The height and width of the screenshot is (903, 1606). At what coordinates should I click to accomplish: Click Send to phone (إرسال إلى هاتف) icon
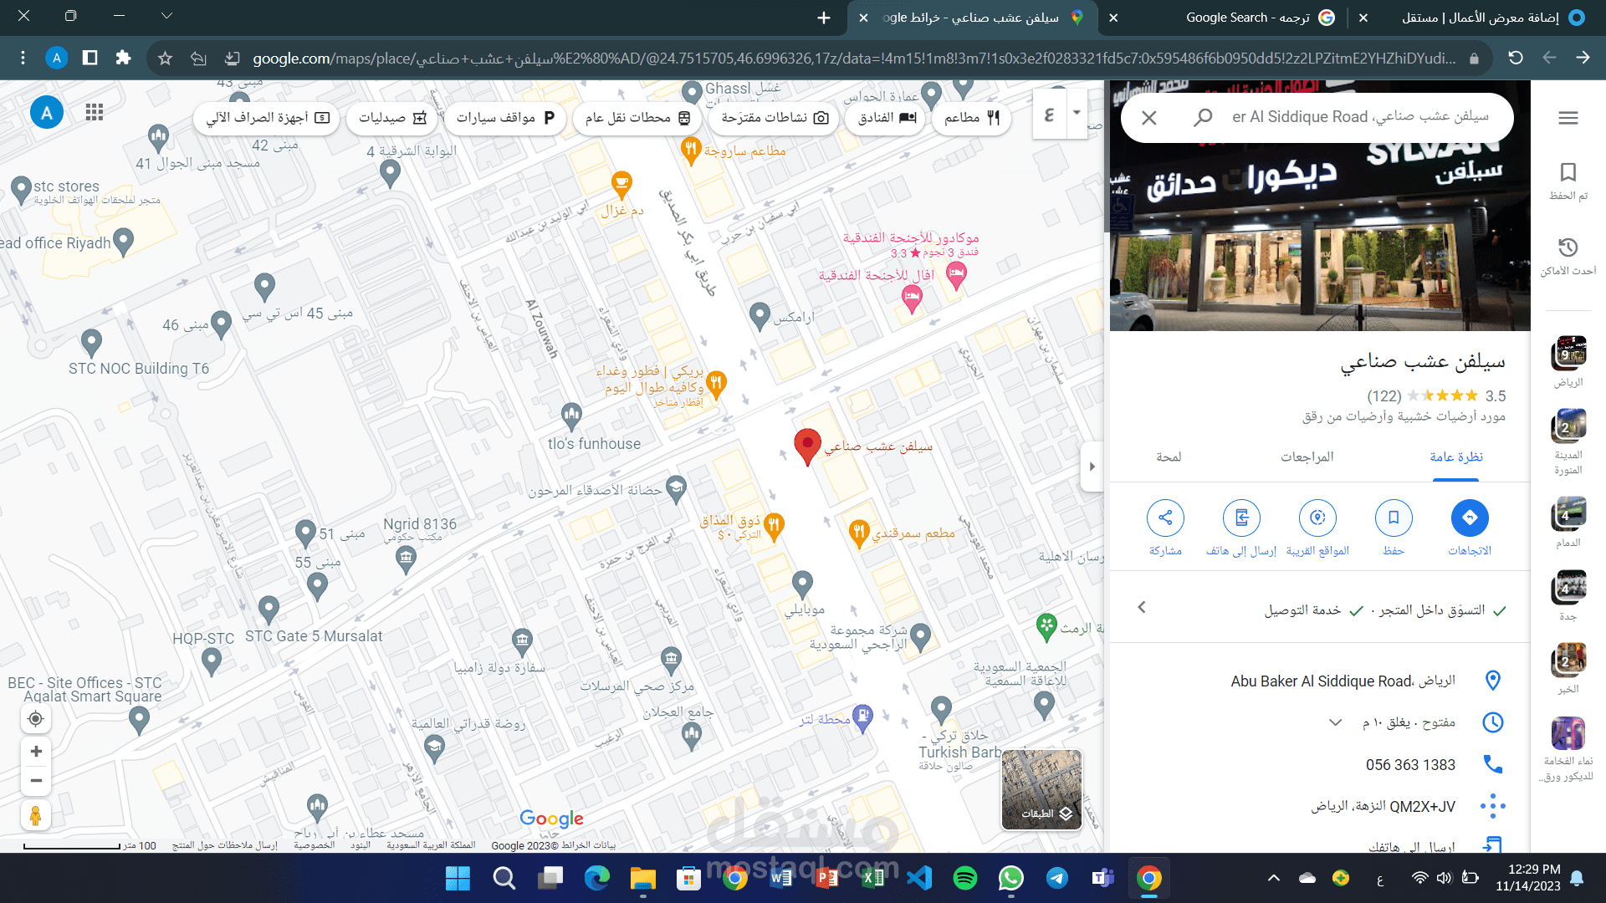tap(1241, 518)
